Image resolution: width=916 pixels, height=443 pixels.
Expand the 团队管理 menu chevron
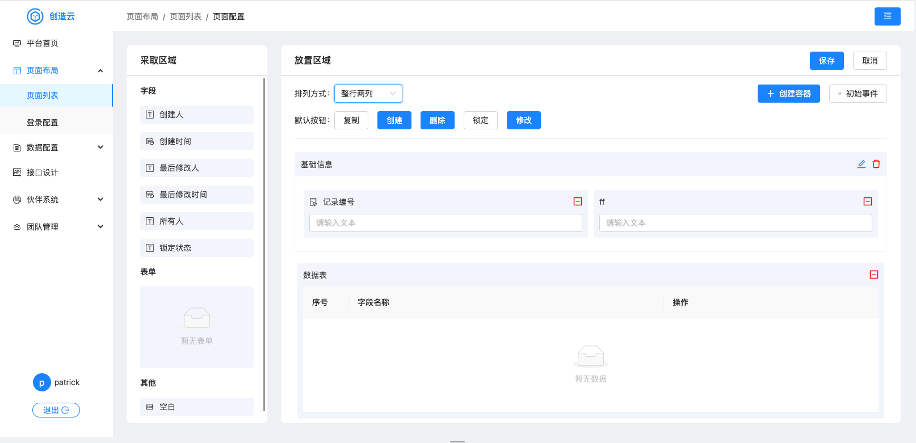[x=100, y=227]
